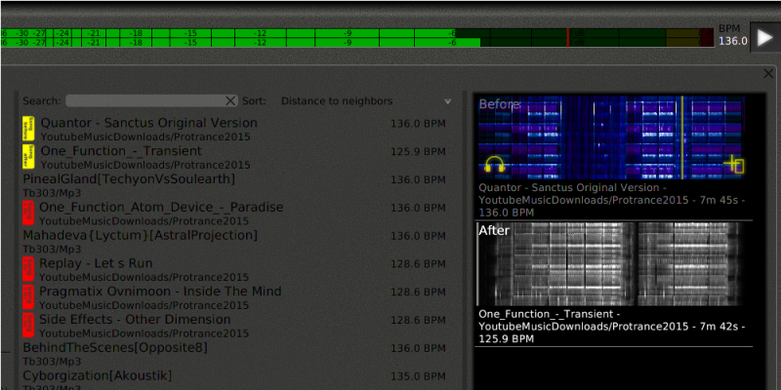Click the yellow playhead marker on Before spectrogram

(x=682, y=137)
